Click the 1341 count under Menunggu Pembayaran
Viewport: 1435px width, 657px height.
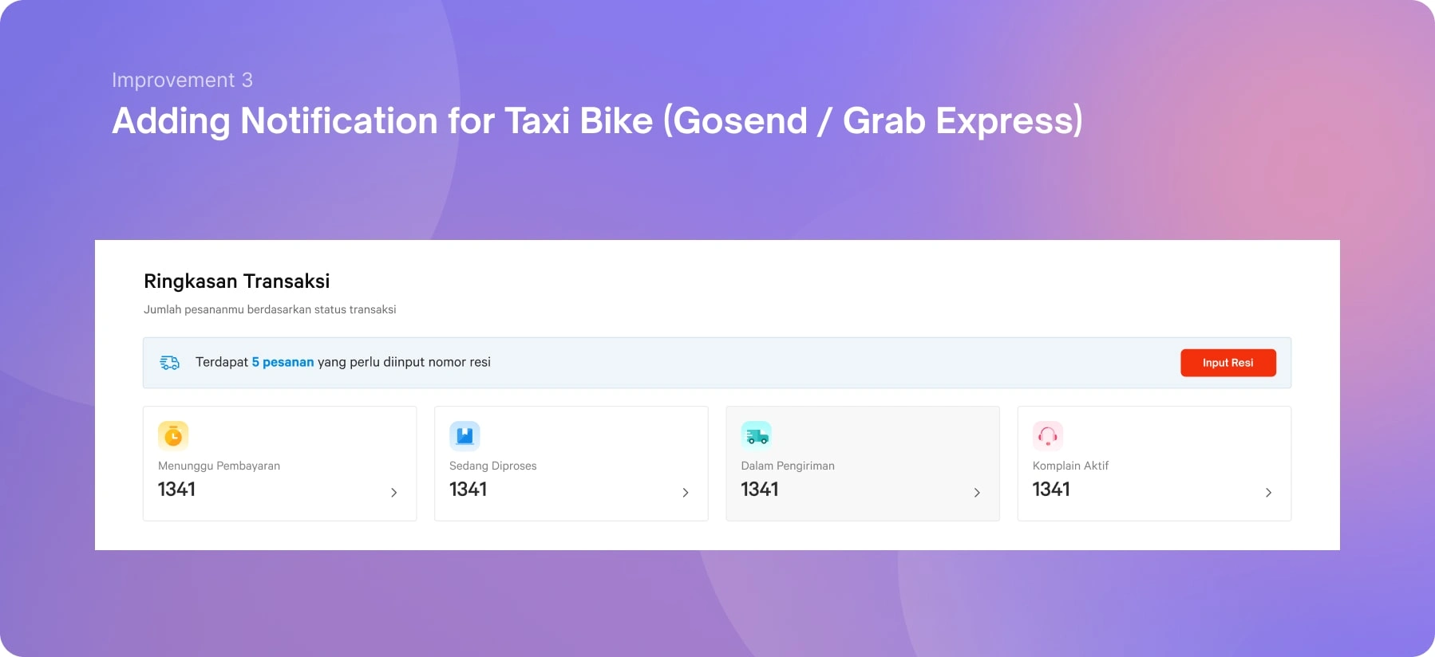click(176, 490)
